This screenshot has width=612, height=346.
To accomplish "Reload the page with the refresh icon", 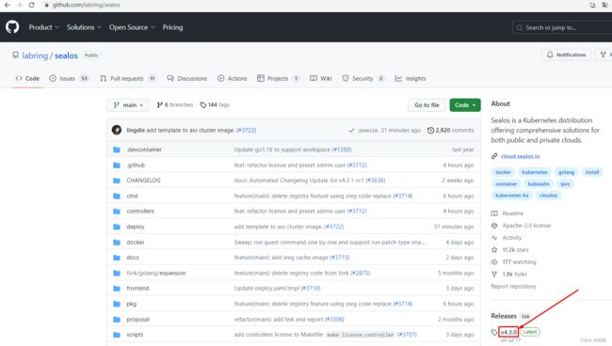I will pos(32,5).
